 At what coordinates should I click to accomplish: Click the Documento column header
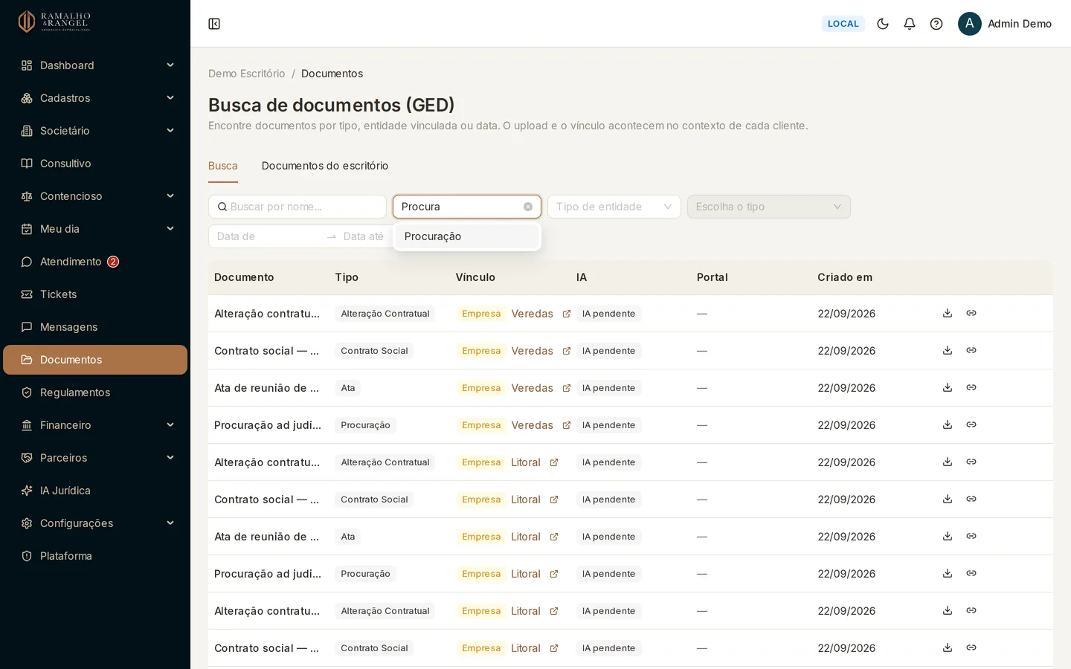pyautogui.click(x=244, y=277)
